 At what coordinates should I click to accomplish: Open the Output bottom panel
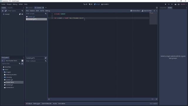coord(29,104)
